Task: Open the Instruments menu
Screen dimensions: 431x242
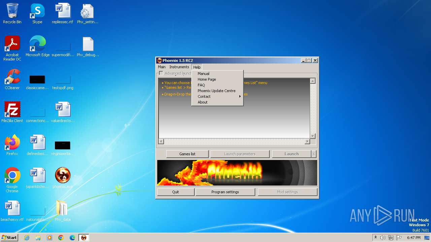Action: [x=179, y=67]
